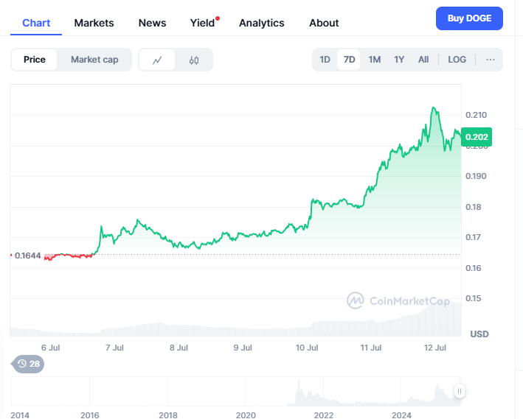Select the 7D time range
Screen dimensions: 523x419
349,60
